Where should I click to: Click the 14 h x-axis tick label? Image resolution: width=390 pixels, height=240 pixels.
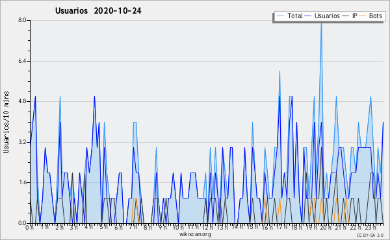237,227
